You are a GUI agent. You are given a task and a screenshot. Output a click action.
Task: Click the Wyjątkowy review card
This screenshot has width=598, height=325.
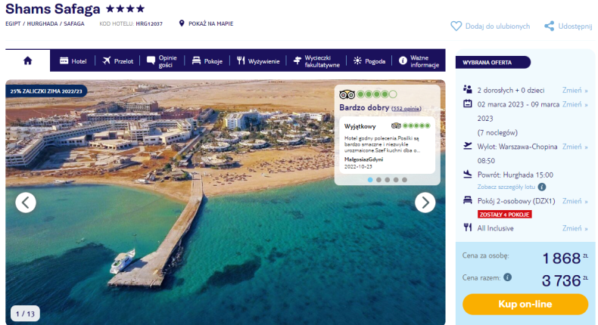pyautogui.click(x=387, y=146)
